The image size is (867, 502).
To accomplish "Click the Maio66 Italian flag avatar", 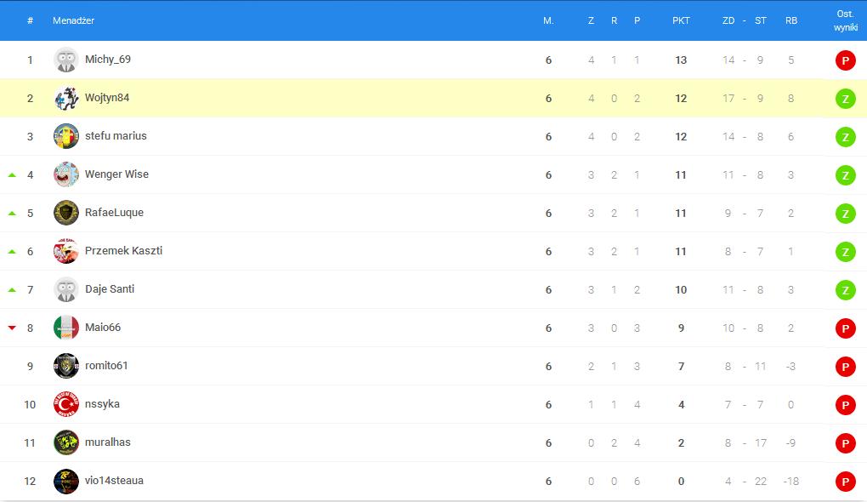I will (x=66, y=328).
